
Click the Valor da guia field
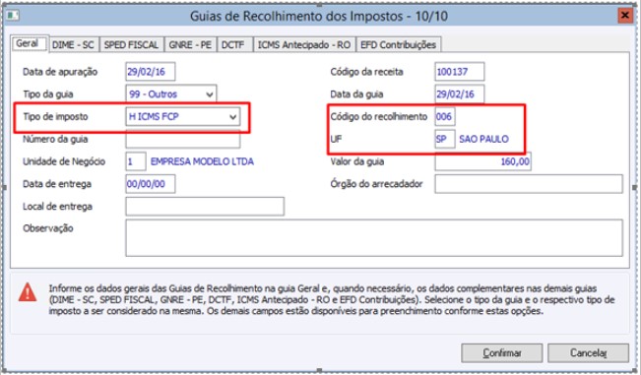[483, 161]
